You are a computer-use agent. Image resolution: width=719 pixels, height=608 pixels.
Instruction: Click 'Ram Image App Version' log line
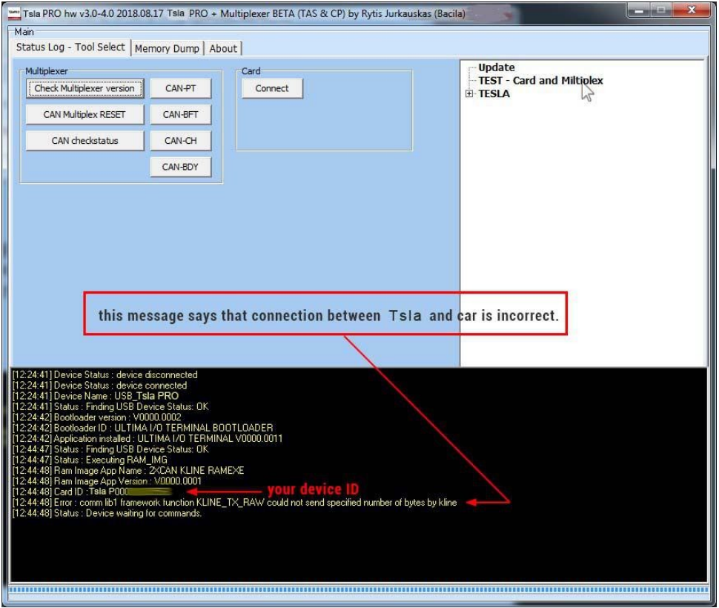(x=107, y=481)
